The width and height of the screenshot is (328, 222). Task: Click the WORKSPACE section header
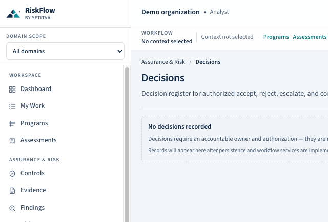click(x=25, y=75)
